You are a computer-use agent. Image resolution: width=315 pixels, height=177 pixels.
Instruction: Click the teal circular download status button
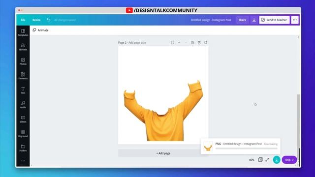coord(277,160)
